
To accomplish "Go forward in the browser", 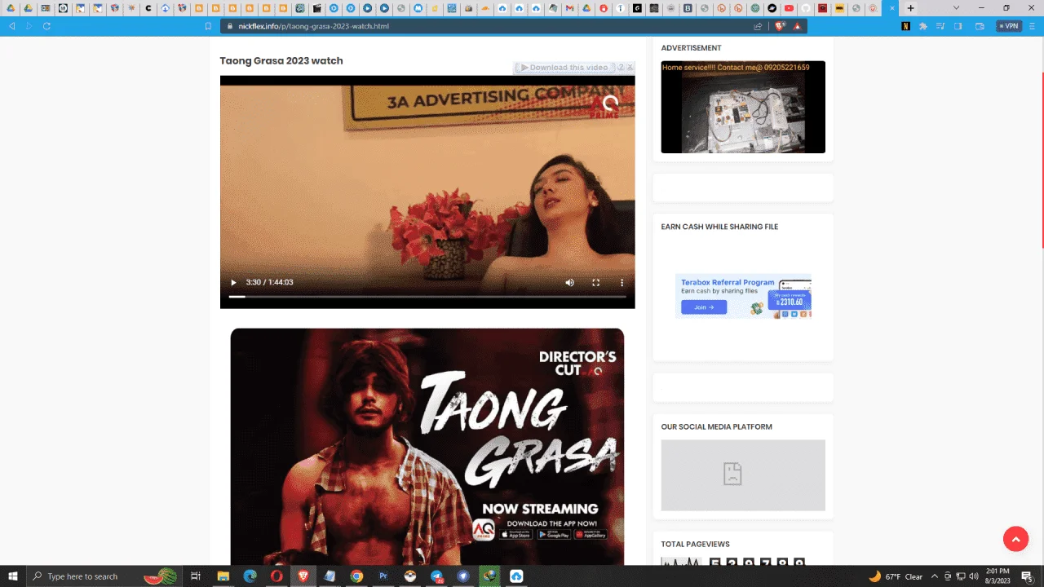I will pyautogui.click(x=29, y=26).
